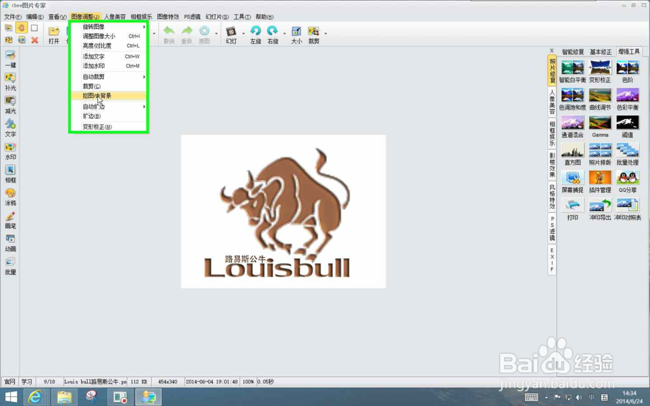Viewport: 650px width, 406px height.
Task: Open dropdown arrow next to 幻灯
Action: pyautogui.click(x=243, y=33)
